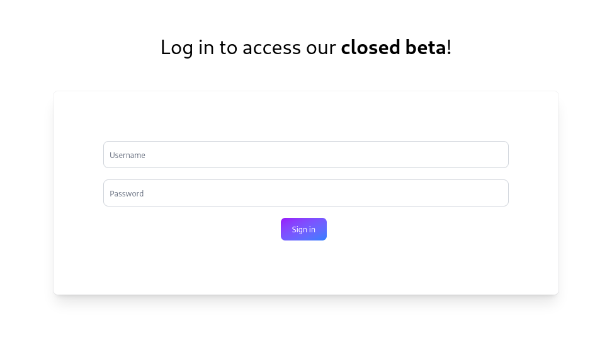
Task: Select the purple gradient Sign in button
Action: point(303,229)
